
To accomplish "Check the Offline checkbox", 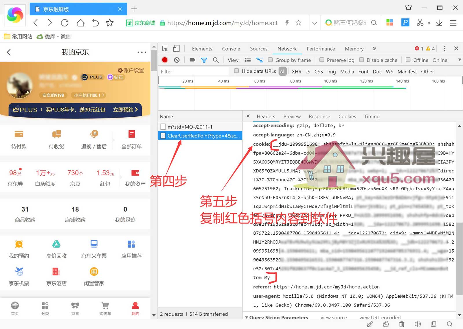I will [x=408, y=60].
